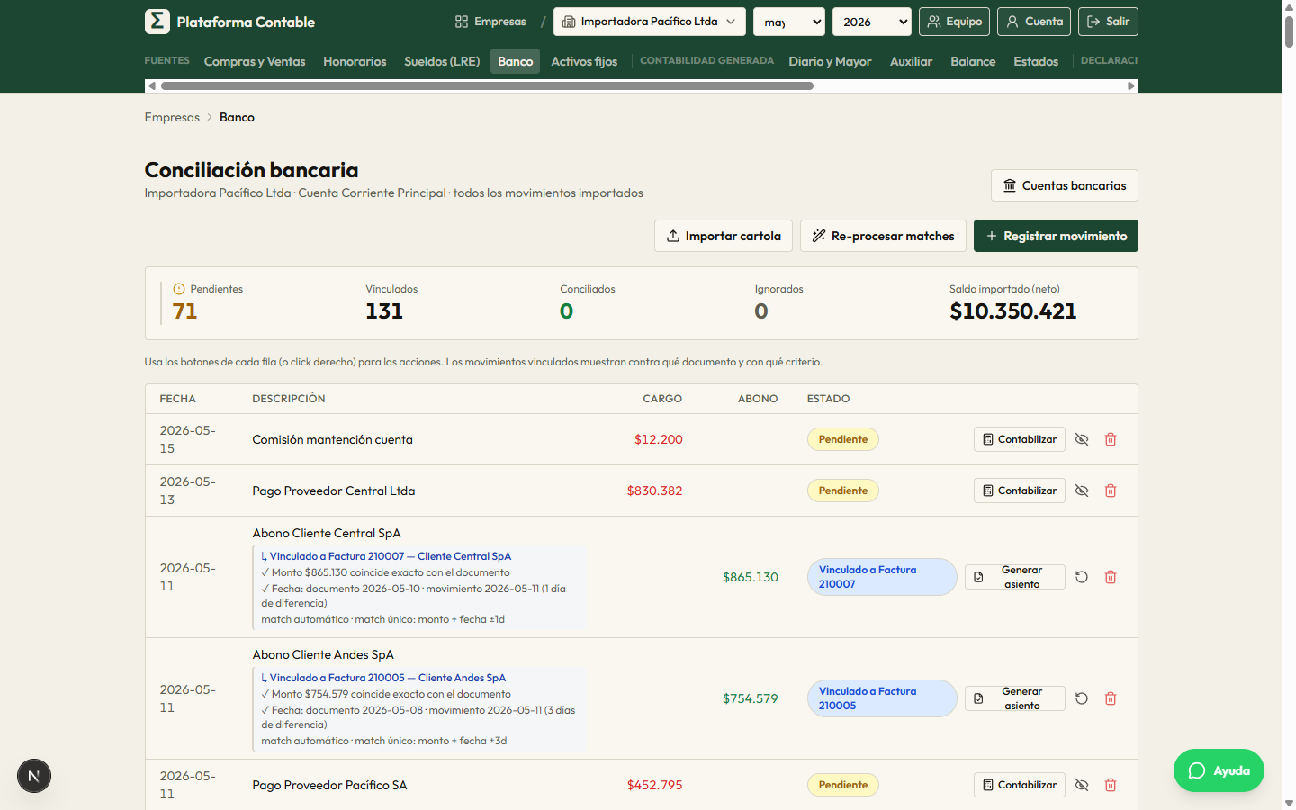Ignore the Comisión mantención cuenta movement

[x=1082, y=439]
